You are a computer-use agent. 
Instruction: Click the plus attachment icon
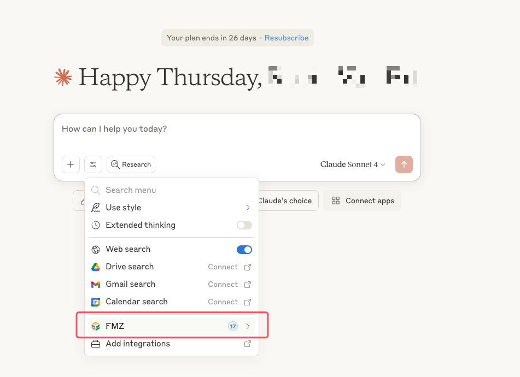pos(71,164)
